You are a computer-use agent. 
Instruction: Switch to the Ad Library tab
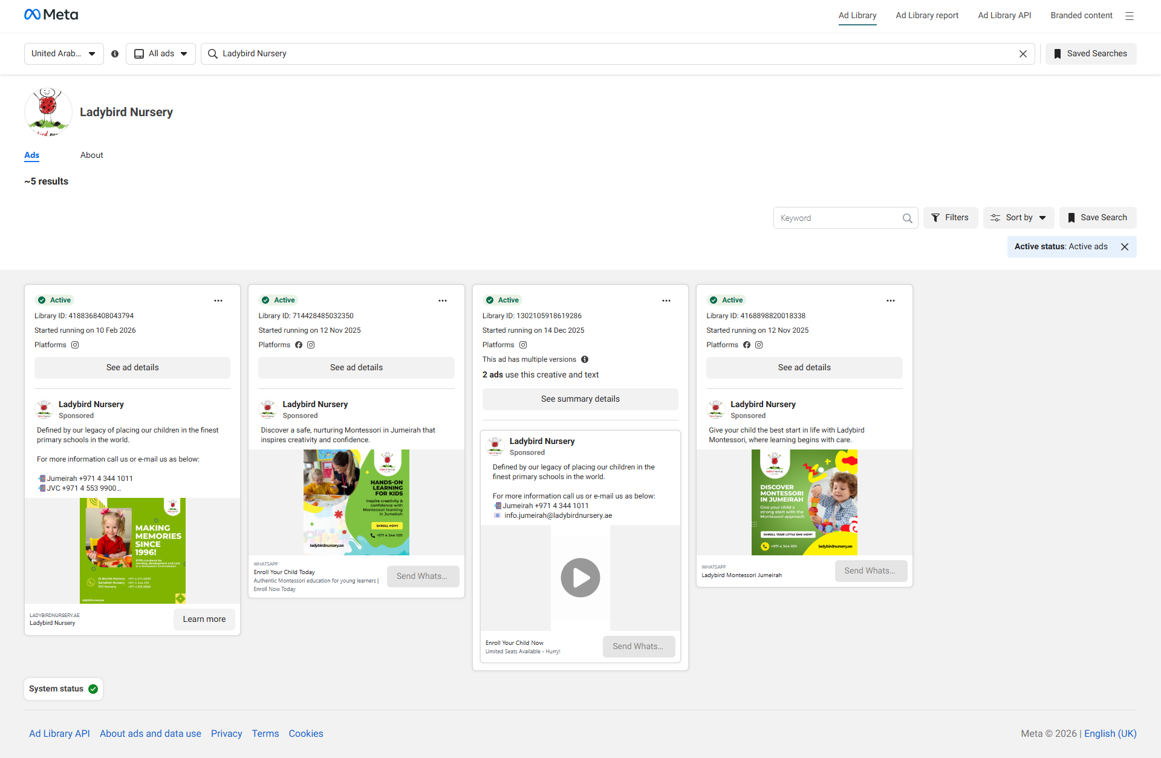click(857, 16)
